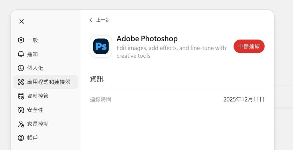
Task: Click the General gear icon
Action: [21, 40]
